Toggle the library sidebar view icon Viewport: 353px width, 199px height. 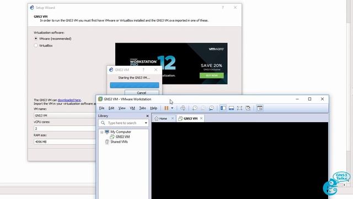223,108
